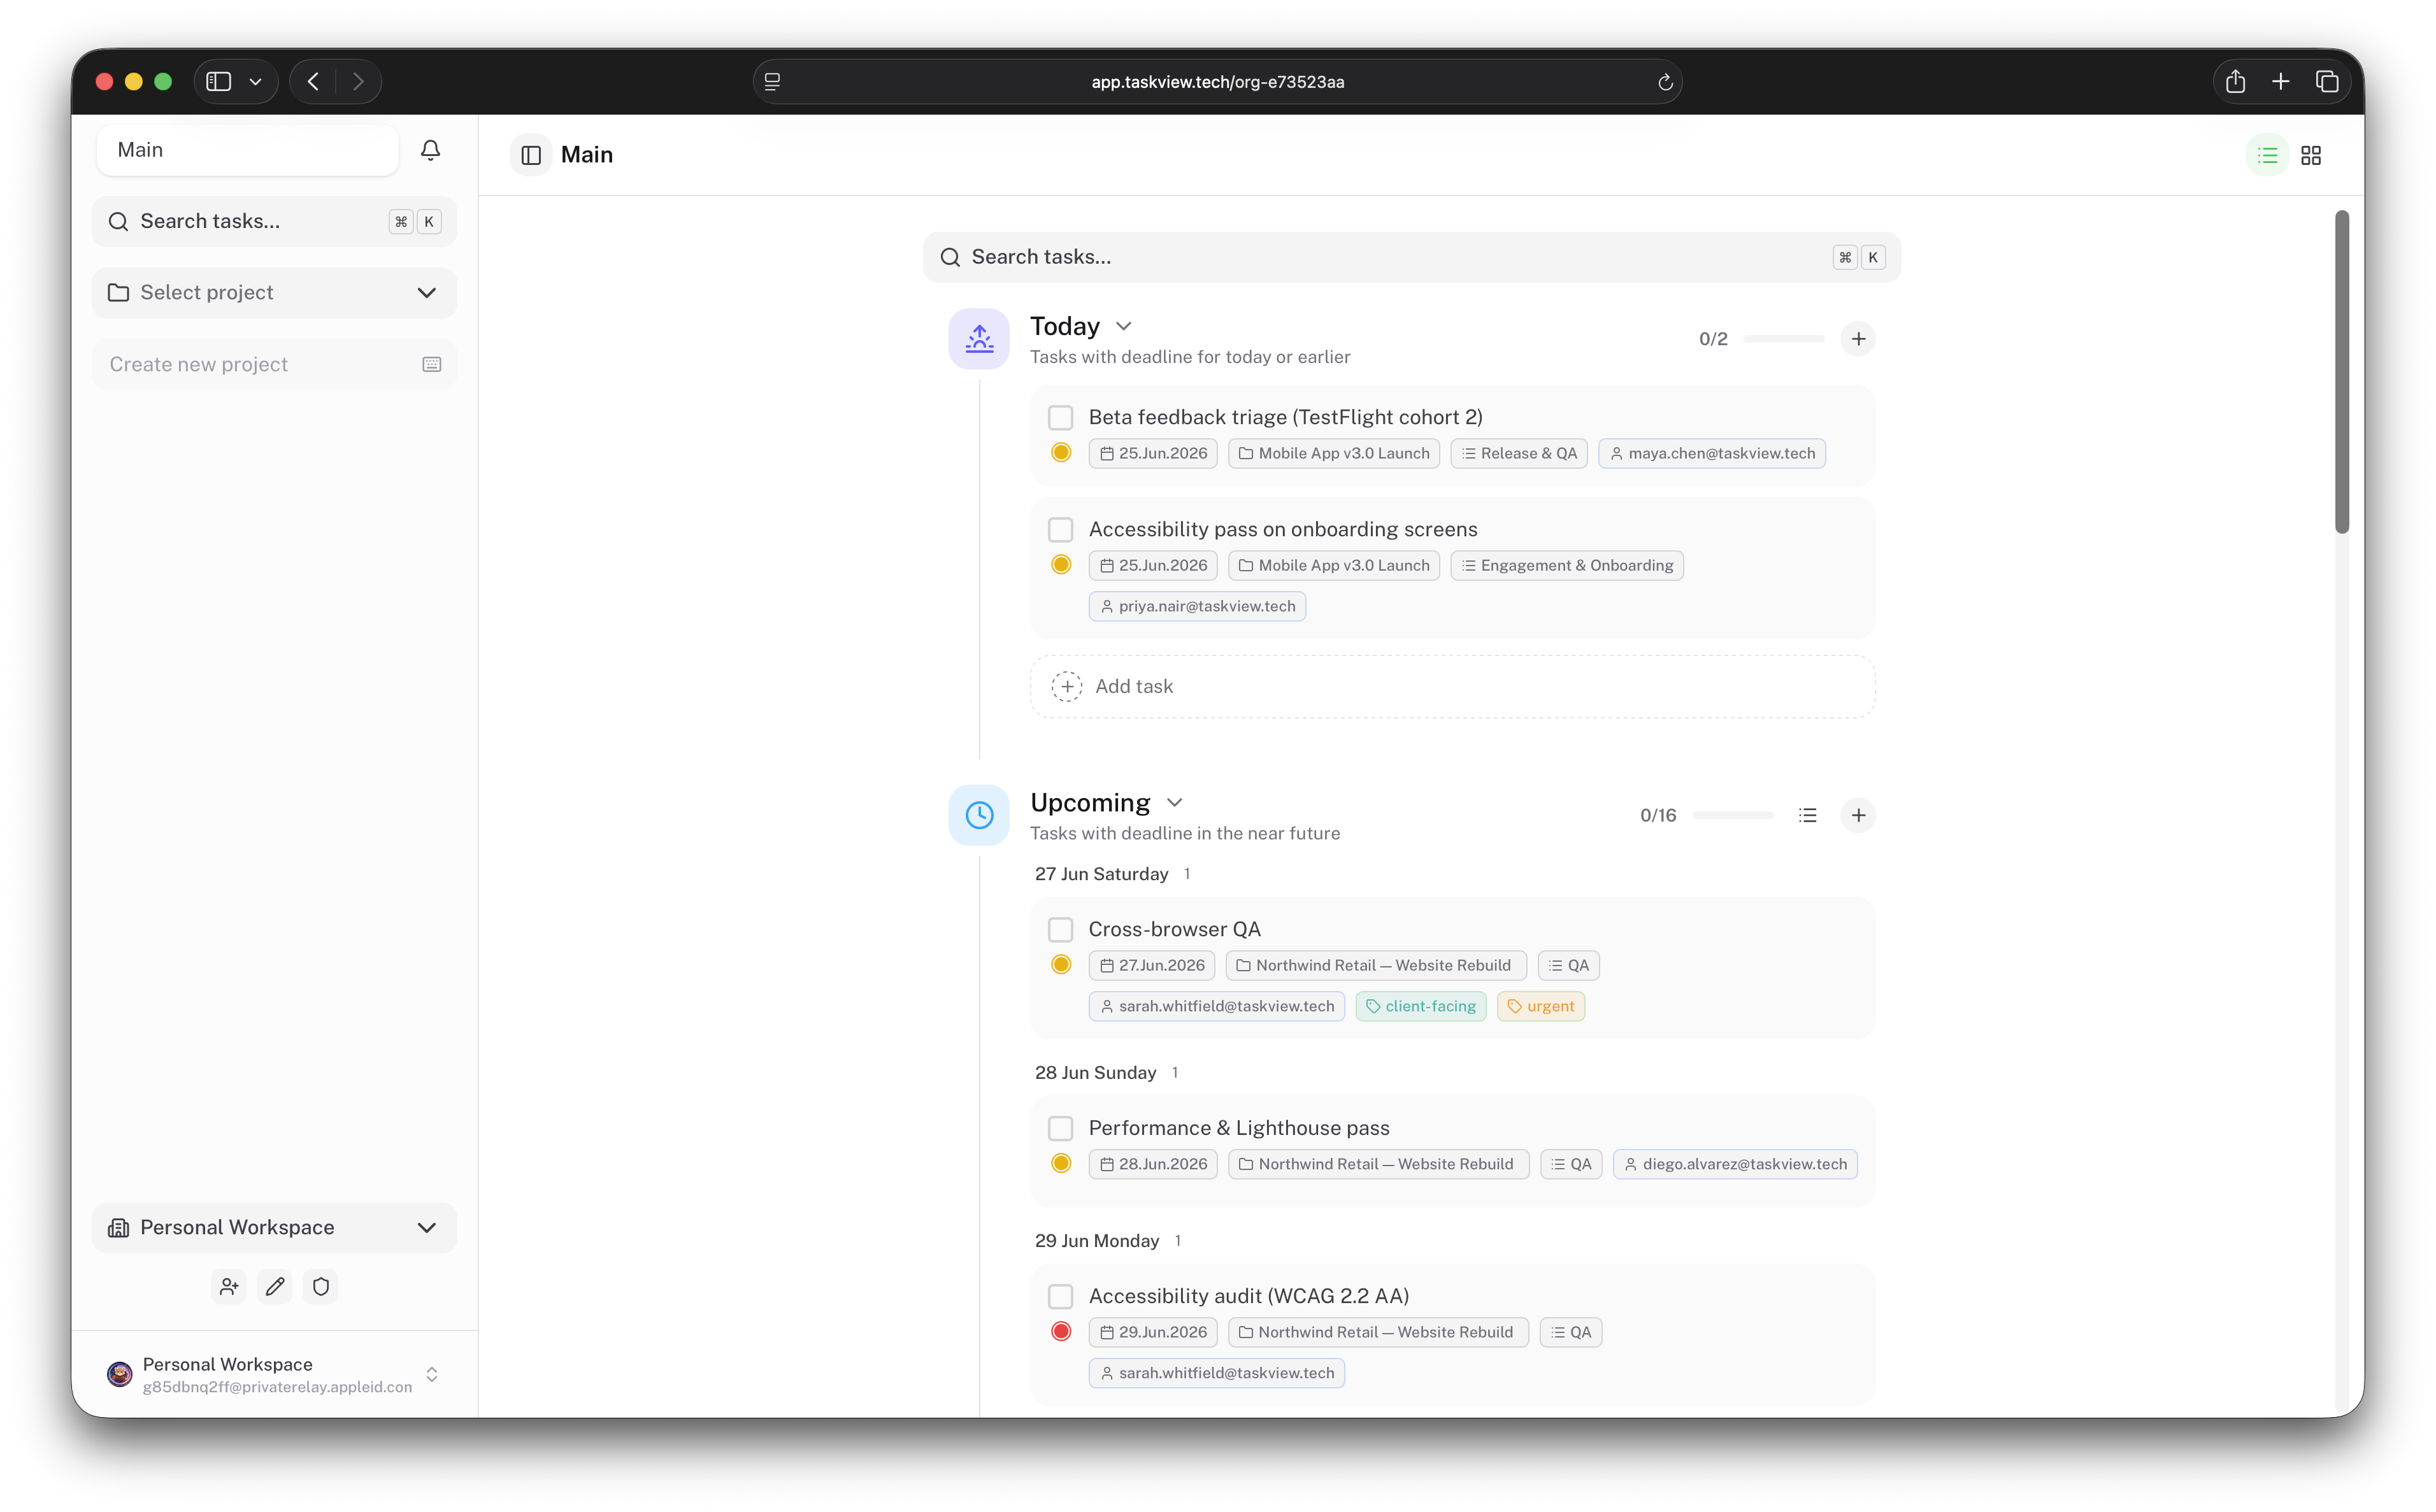Check off Accessibility pass on onboarding screens
The image size is (2436, 1512).
[x=1060, y=529]
